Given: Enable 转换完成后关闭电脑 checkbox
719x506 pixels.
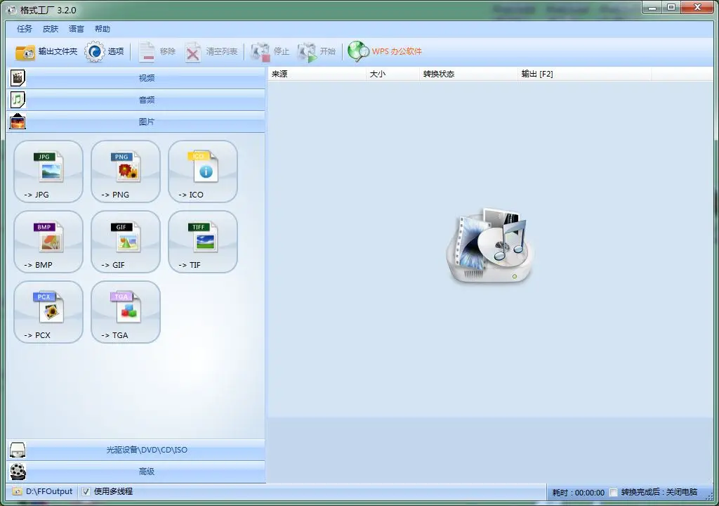Looking at the screenshot, I should [614, 492].
